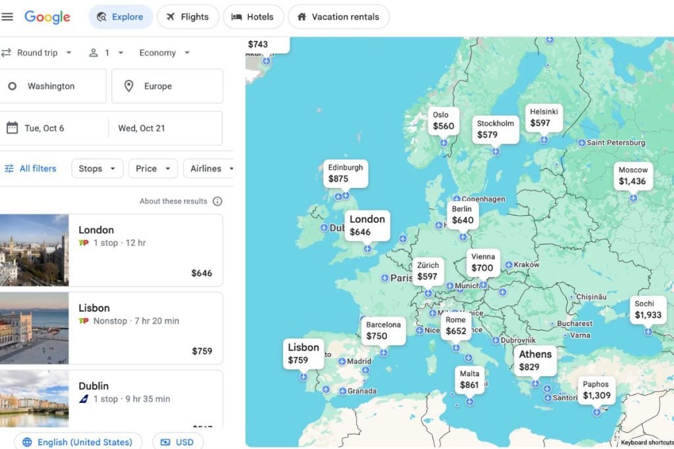The width and height of the screenshot is (674, 449).
Task: Click the Barcelona $750 map label
Action: pos(384,331)
